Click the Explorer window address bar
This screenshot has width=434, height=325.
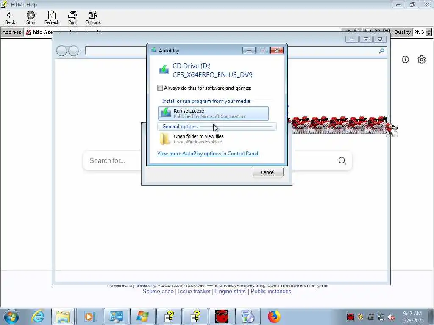point(116,51)
